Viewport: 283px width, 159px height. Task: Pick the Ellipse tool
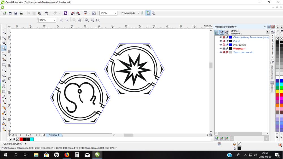[x=4, y=70]
